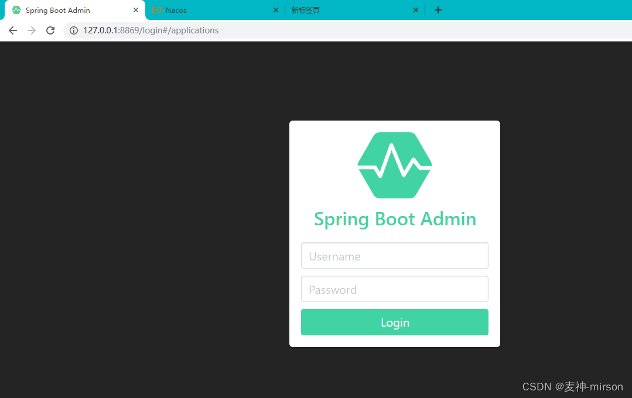The image size is (632, 398).
Task: Click the Password input field
Action: 395,289
